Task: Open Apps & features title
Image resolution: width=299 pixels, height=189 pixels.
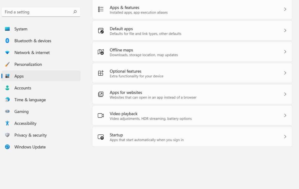Action: click(124, 7)
